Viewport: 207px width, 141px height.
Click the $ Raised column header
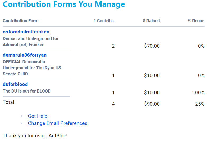pyautogui.click(x=151, y=21)
